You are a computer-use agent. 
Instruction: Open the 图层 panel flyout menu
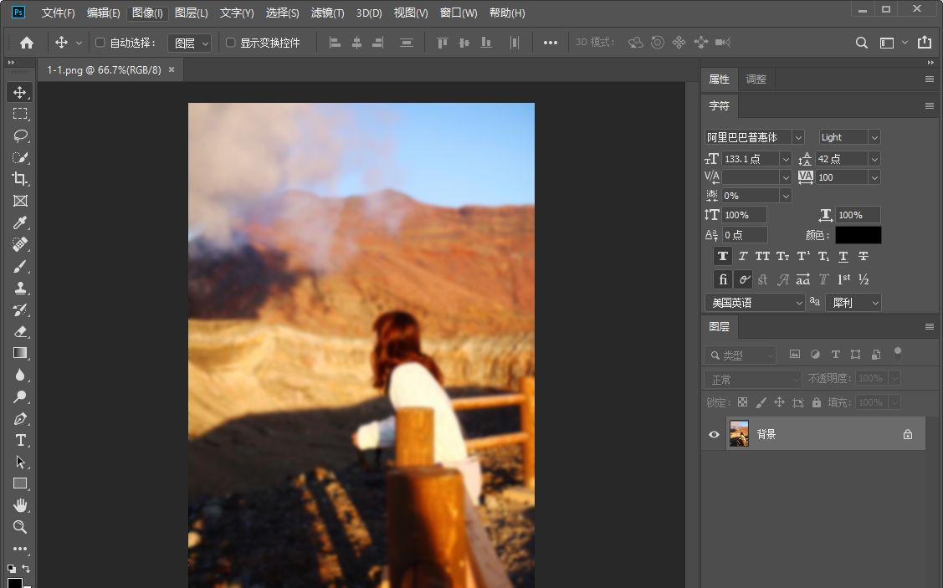pos(929,326)
